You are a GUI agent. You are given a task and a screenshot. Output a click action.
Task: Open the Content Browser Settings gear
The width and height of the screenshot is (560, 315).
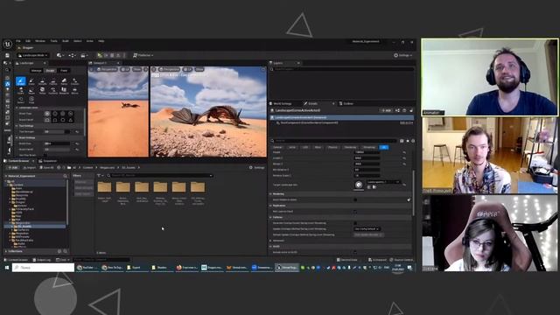pyautogui.click(x=257, y=167)
